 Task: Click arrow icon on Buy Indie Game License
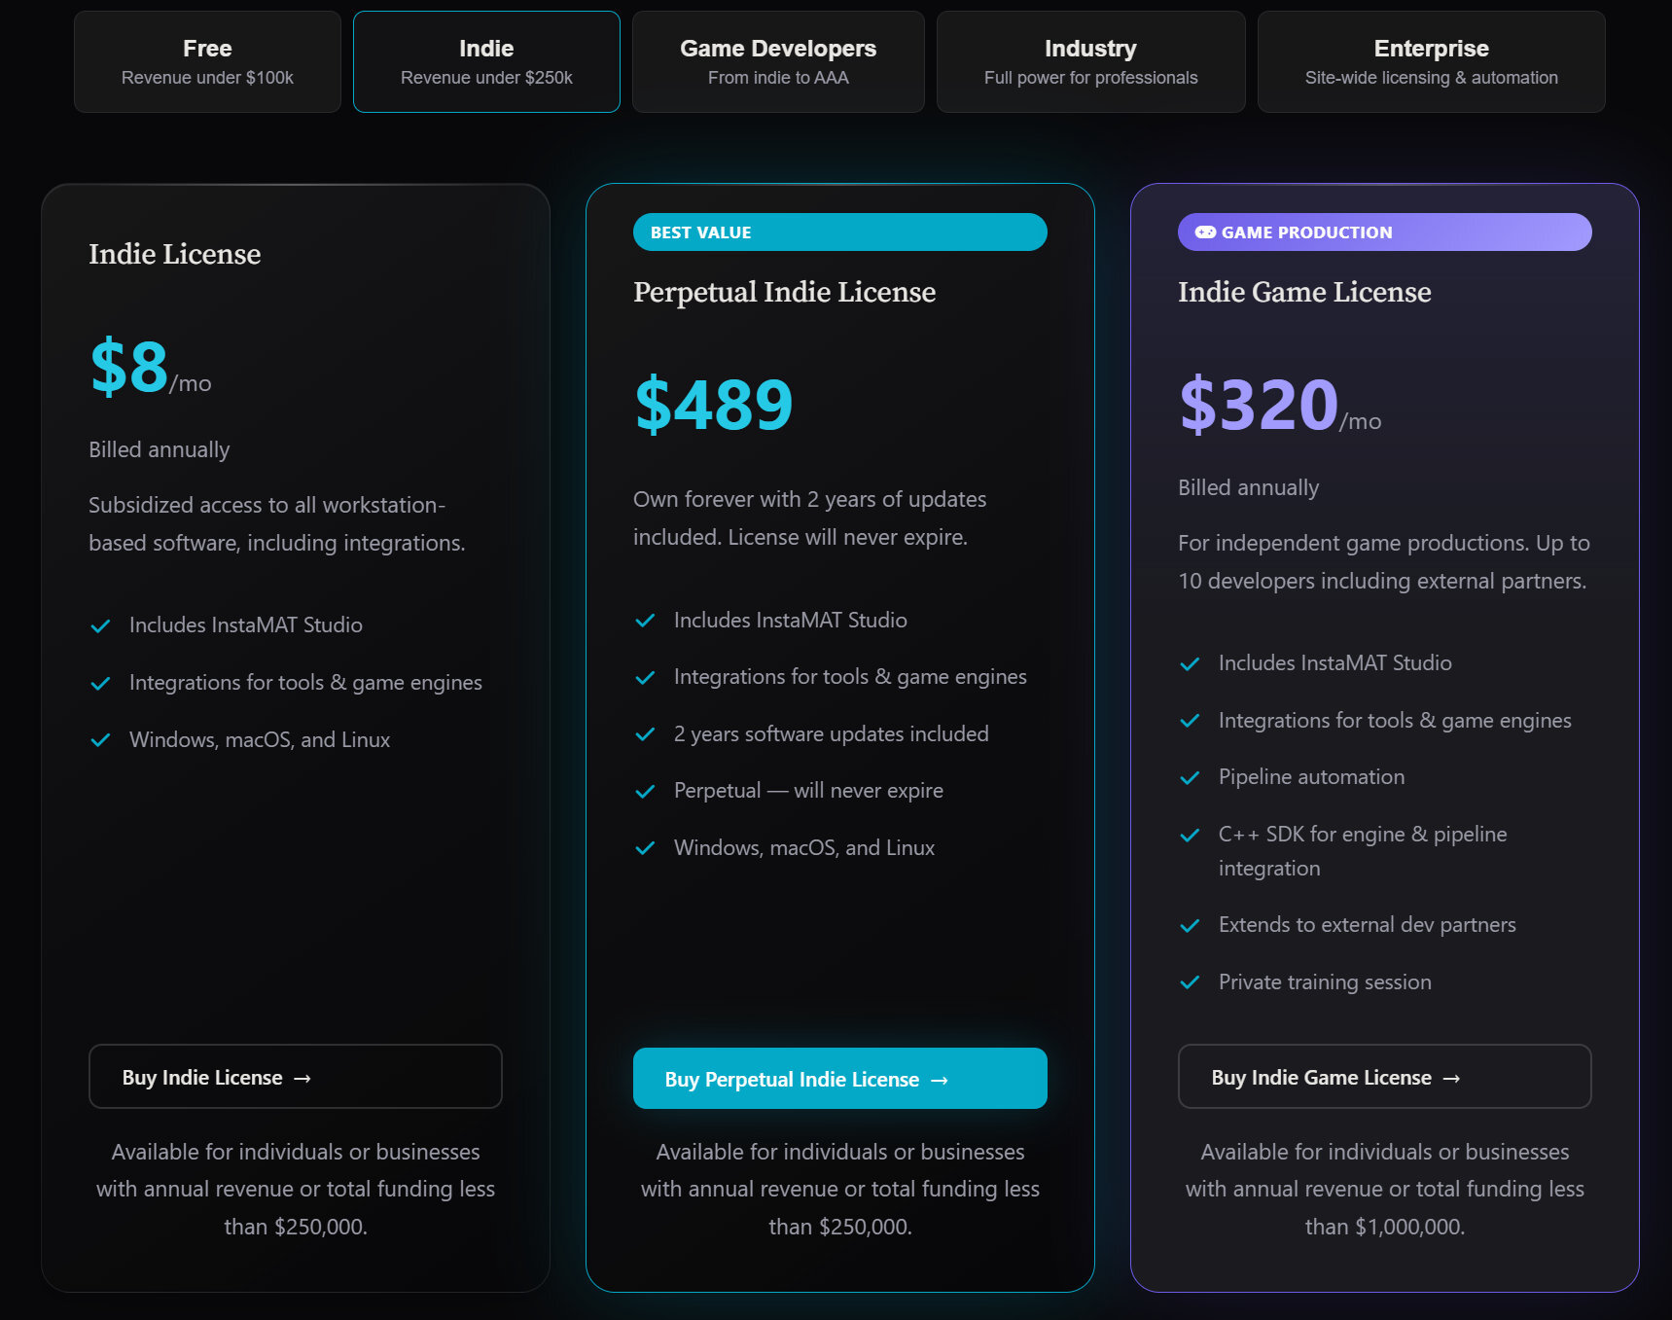[x=1451, y=1079]
